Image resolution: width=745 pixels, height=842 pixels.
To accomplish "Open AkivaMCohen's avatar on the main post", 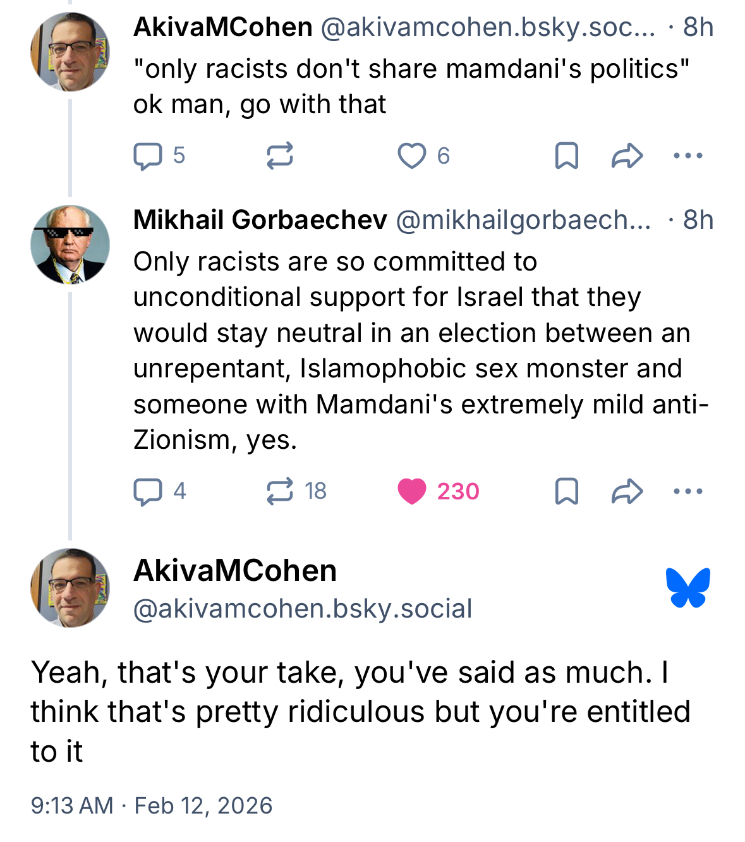I will point(70,588).
